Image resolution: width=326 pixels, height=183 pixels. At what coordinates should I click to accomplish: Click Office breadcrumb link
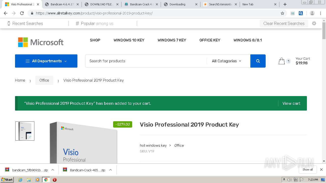tap(44, 80)
